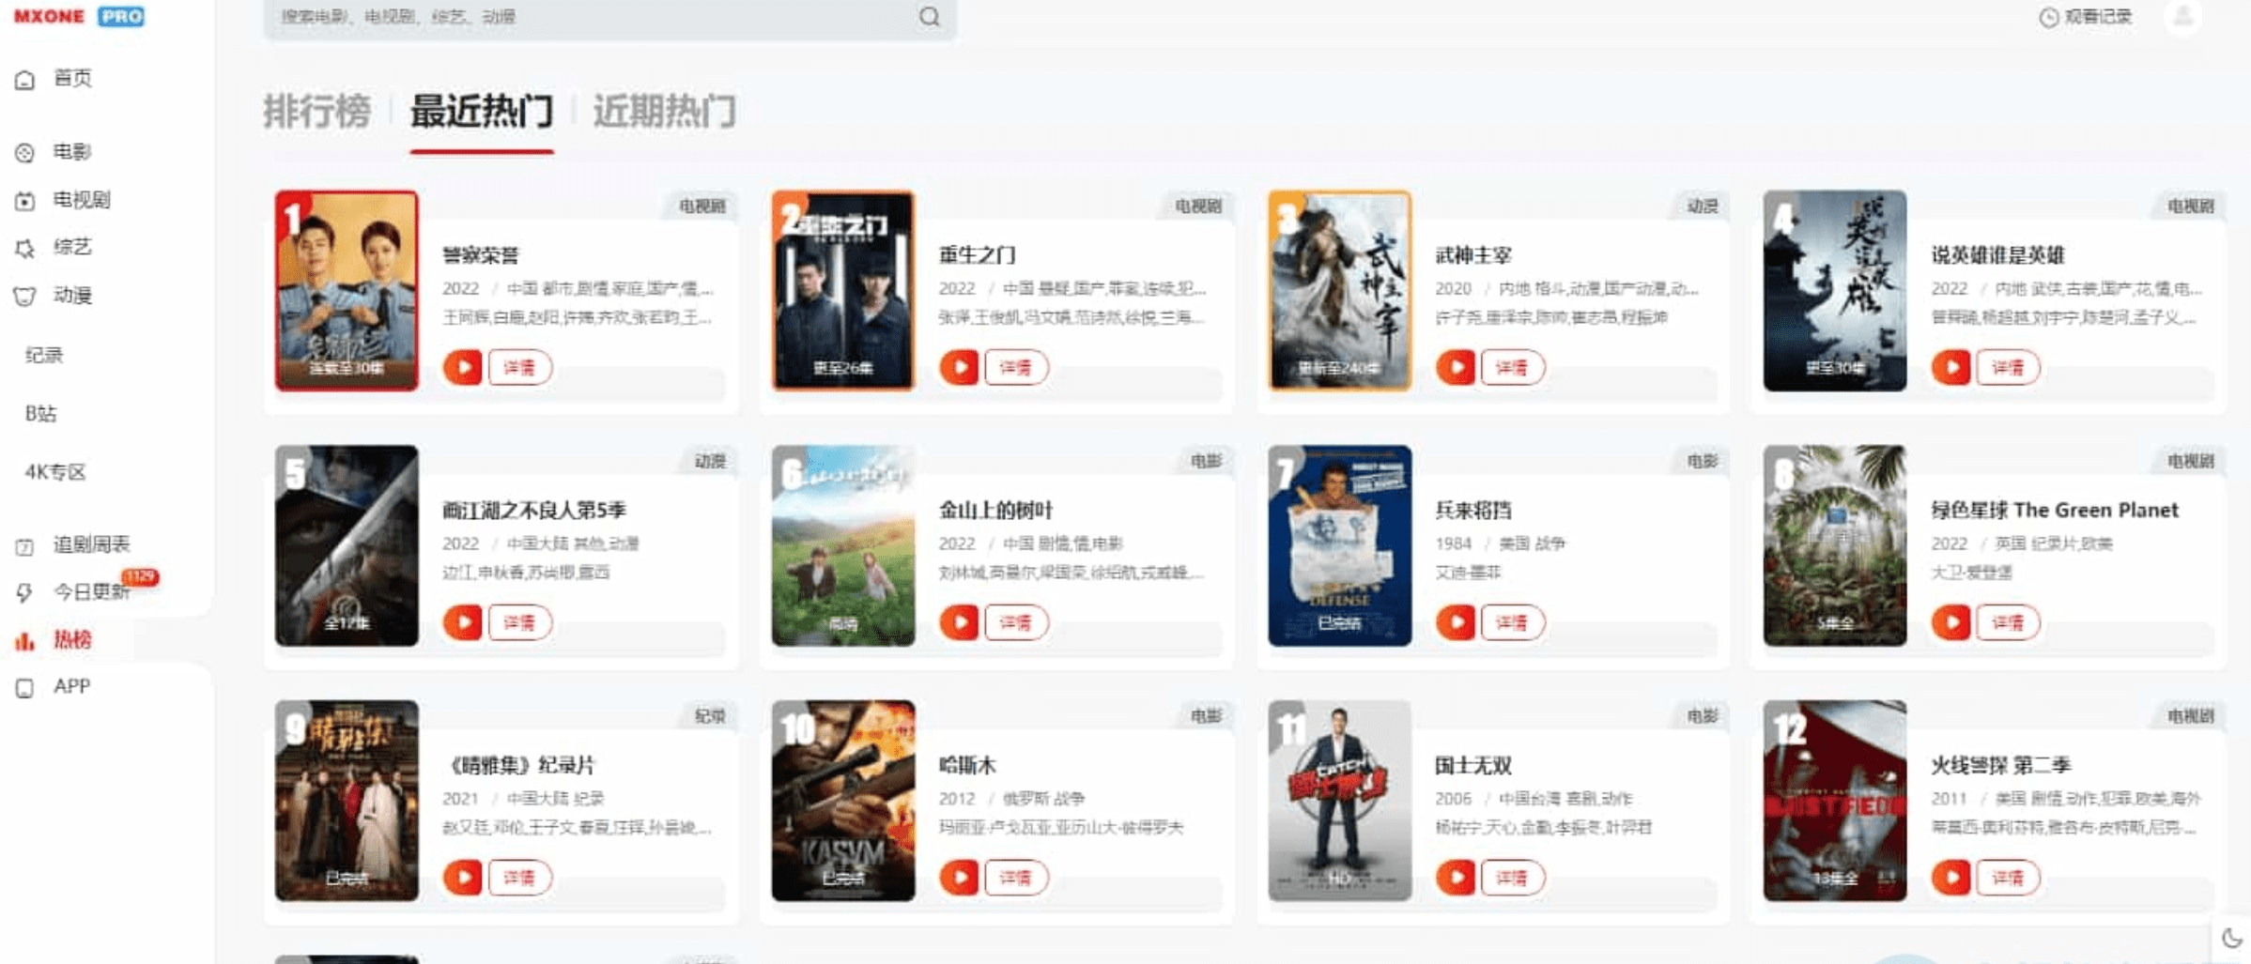Click the 绿色星球 poster thumbnail
Screen dimensions: 2251x964
[1835, 545]
